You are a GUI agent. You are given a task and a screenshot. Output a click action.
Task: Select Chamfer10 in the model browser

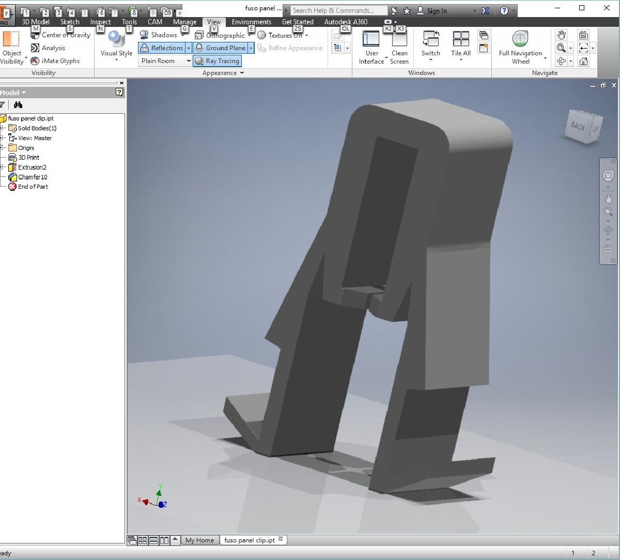(33, 177)
